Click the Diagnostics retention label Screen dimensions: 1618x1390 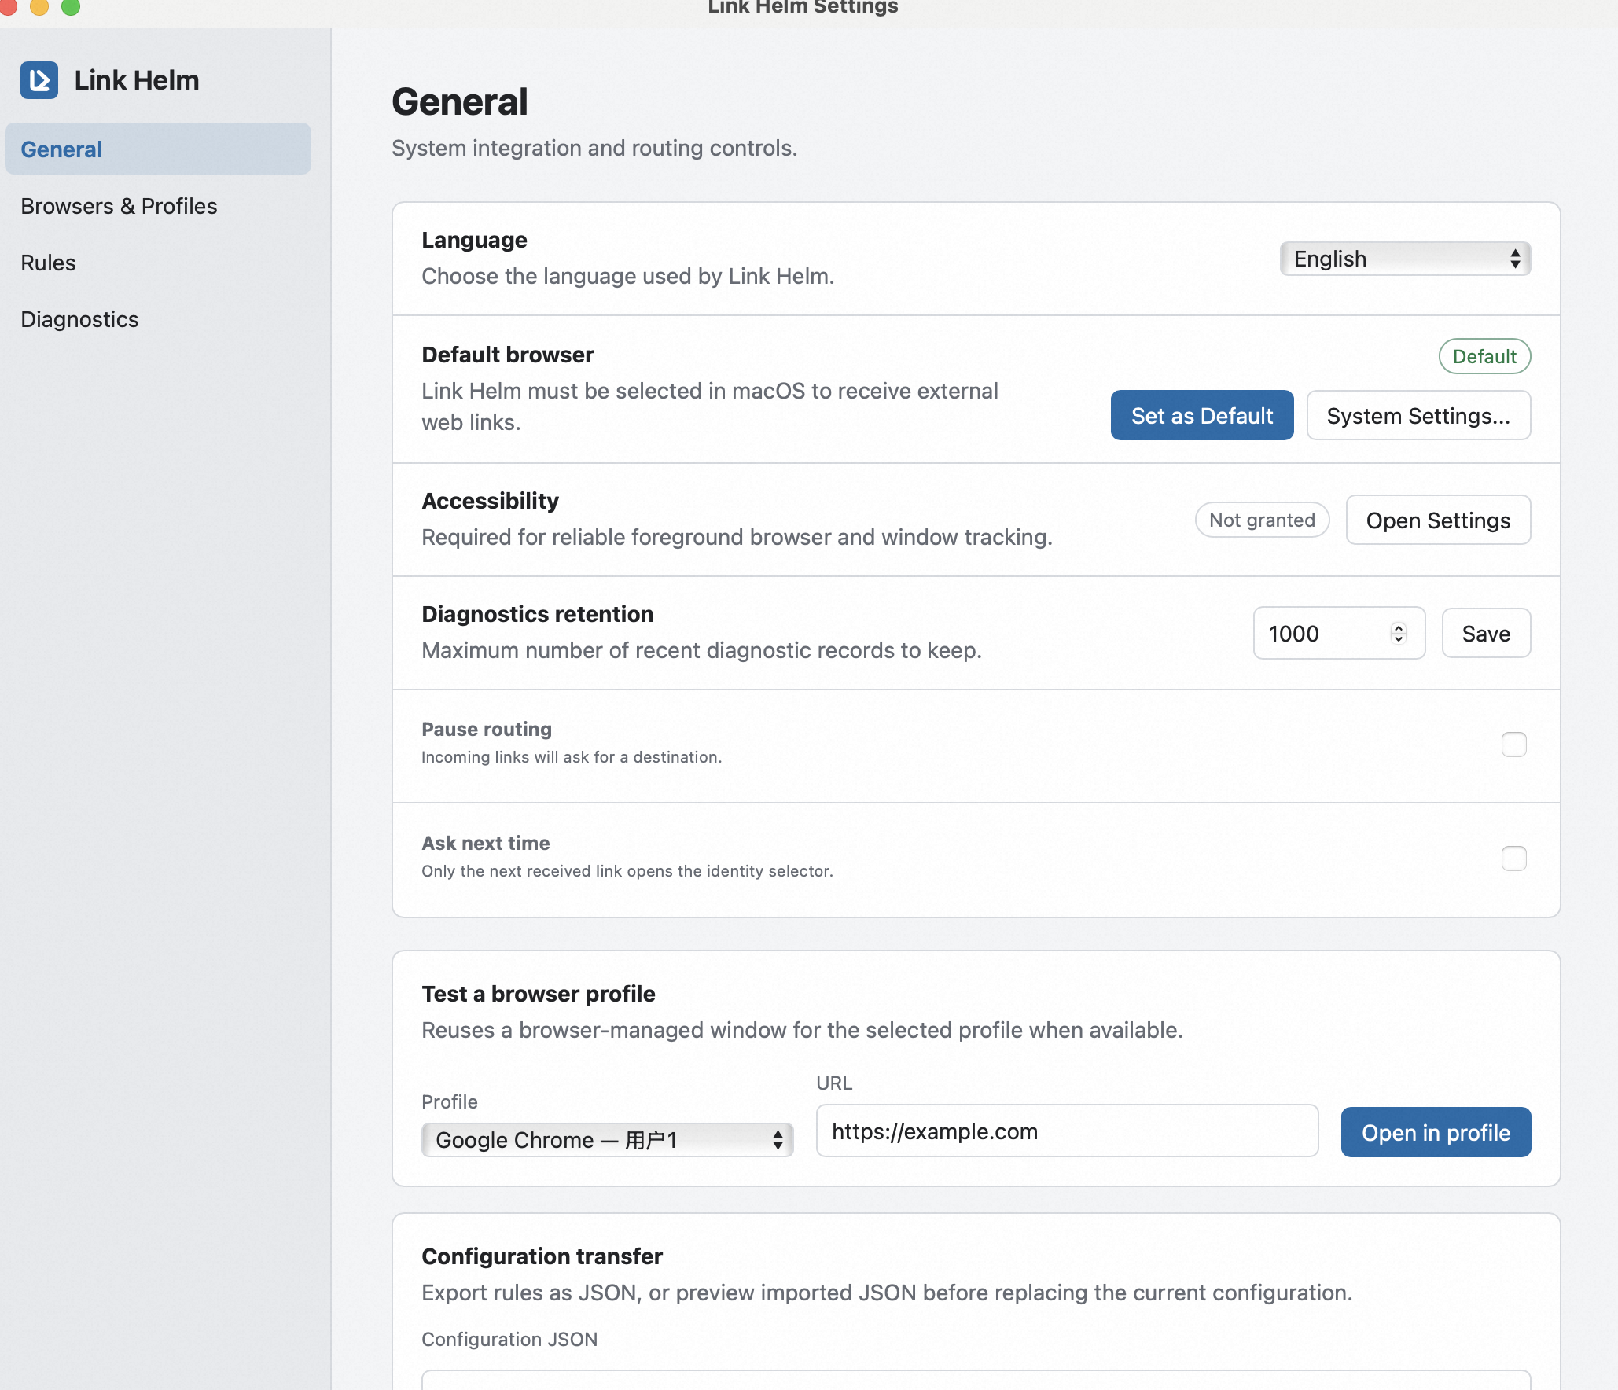tap(538, 614)
